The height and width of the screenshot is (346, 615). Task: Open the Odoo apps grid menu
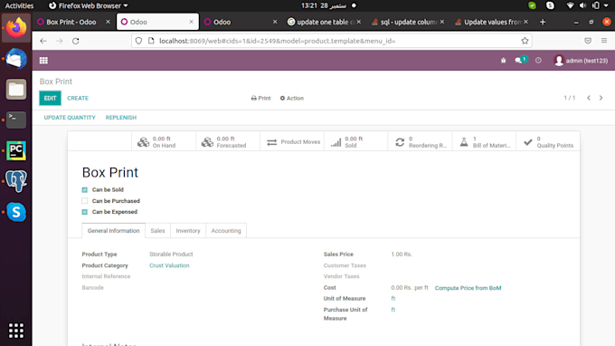[43, 61]
